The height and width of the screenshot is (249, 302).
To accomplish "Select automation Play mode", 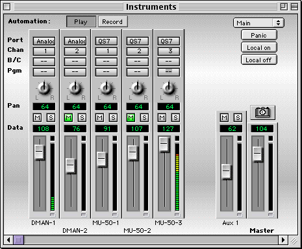I will (81, 21).
